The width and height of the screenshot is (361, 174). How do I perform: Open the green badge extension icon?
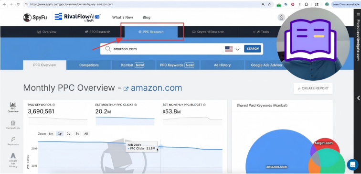(x=279, y=5)
